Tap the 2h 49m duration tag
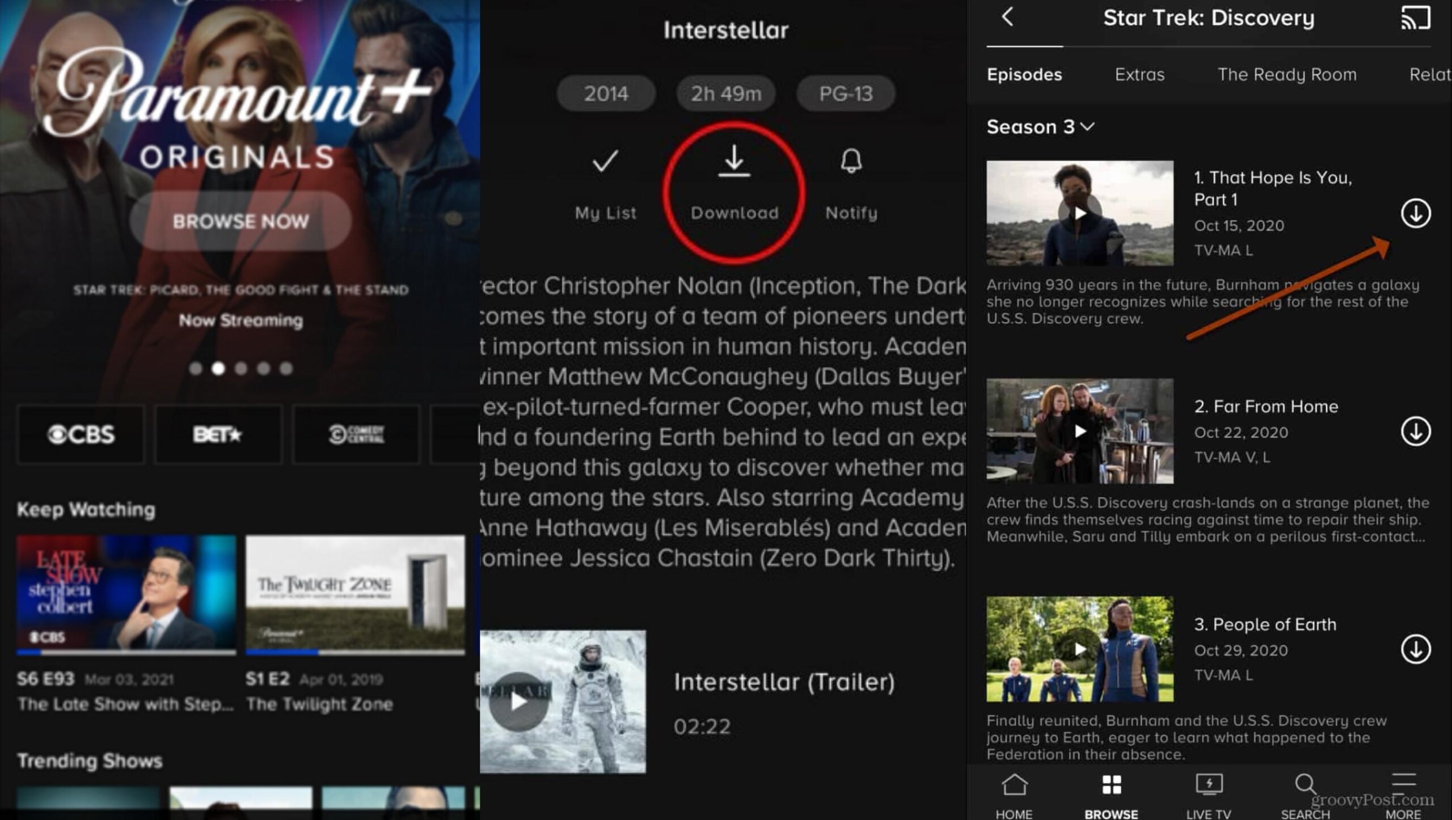 click(x=725, y=93)
